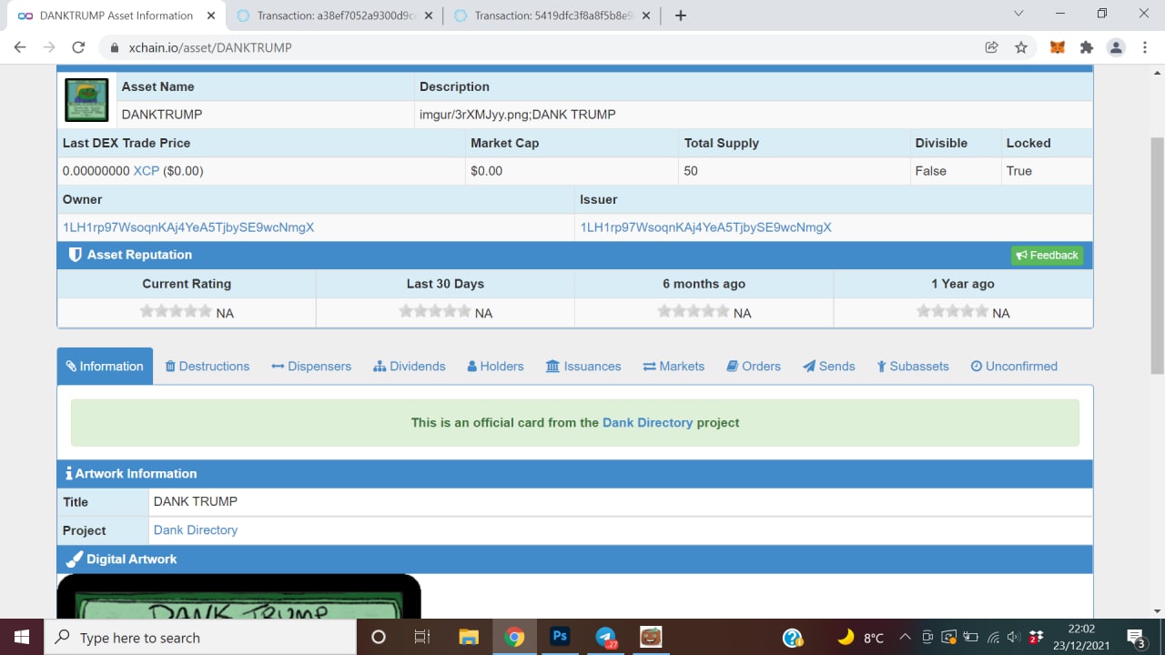The height and width of the screenshot is (655, 1165).
Task: Click the DANK TRUMP artwork image
Action: point(238,597)
